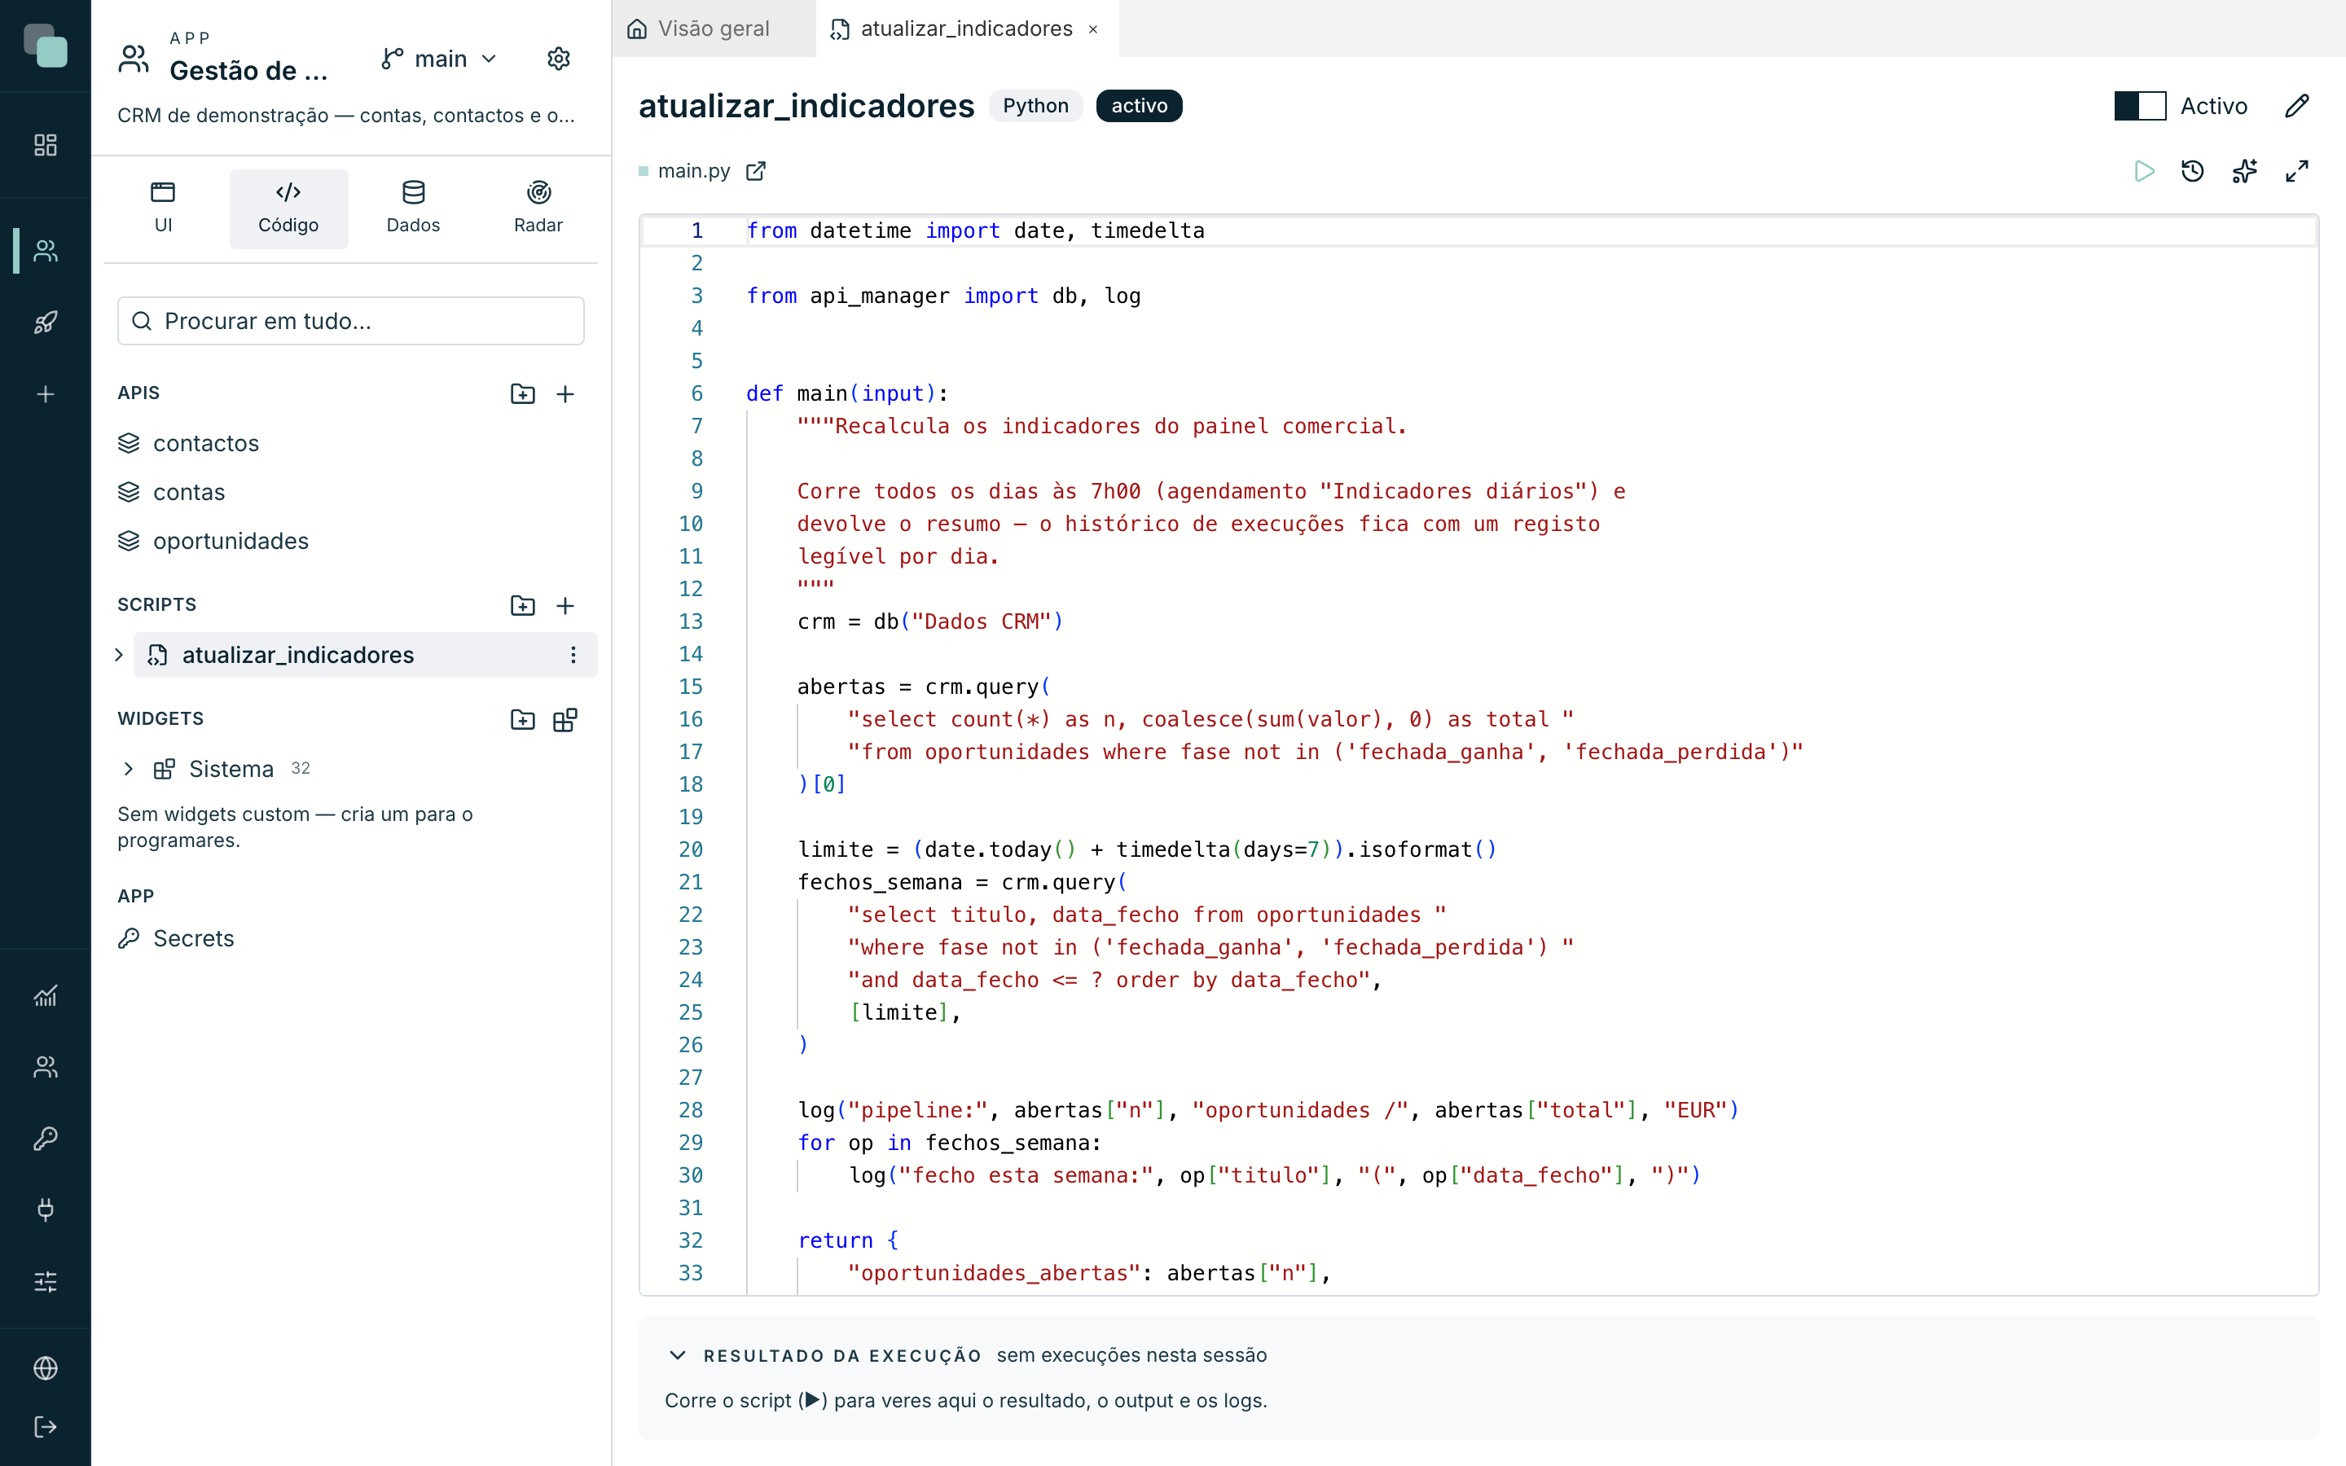Expand the Sistema widgets group

pyautogui.click(x=129, y=769)
